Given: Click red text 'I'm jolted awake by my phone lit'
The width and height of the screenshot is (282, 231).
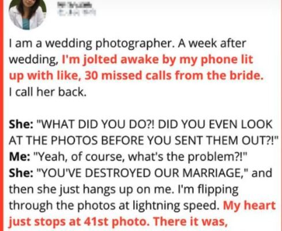Looking at the screenshot, I should click(x=157, y=59).
